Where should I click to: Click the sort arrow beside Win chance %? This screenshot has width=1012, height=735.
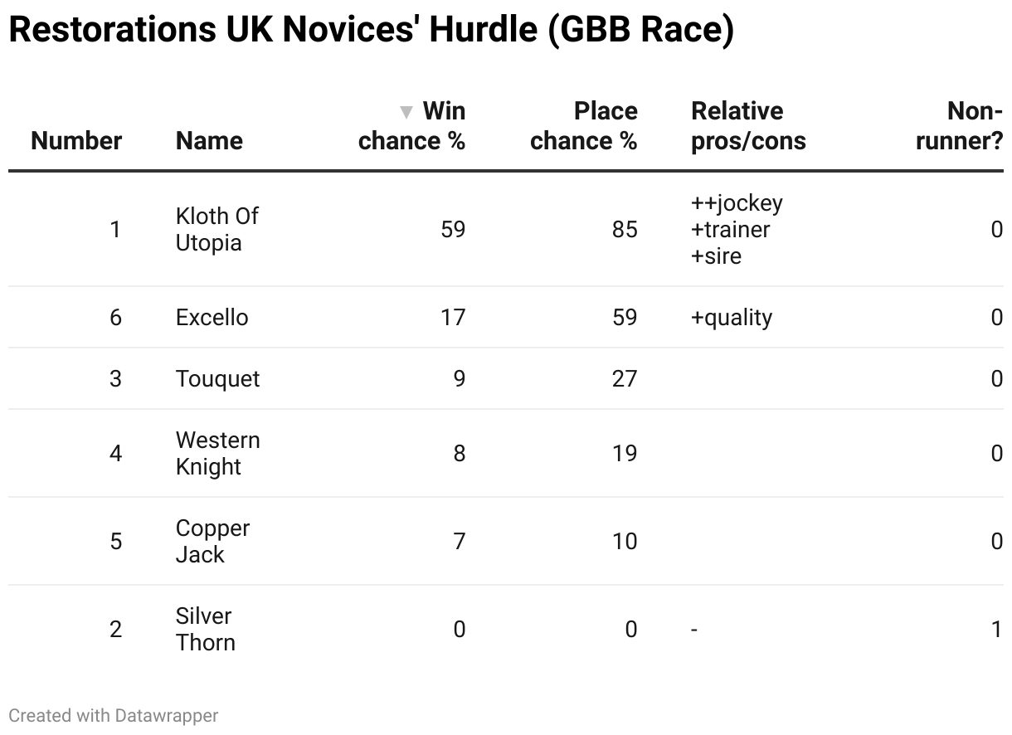pos(406,112)
